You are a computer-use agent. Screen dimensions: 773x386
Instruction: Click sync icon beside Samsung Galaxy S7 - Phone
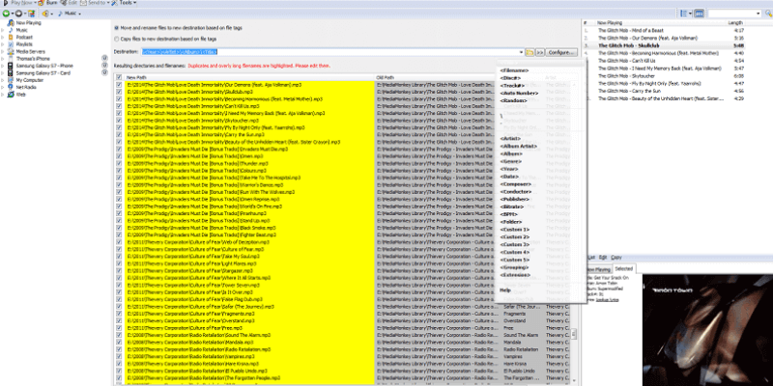104,66
